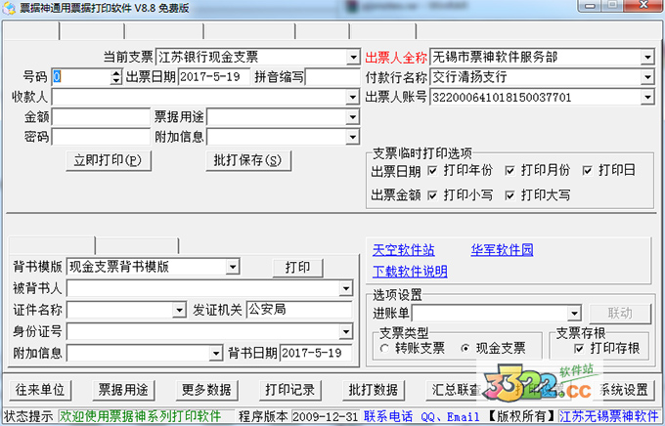Click the 发证机关 field showing 公安局
The height and width of the screenshot is (426, 665).
tap(299, 310)
